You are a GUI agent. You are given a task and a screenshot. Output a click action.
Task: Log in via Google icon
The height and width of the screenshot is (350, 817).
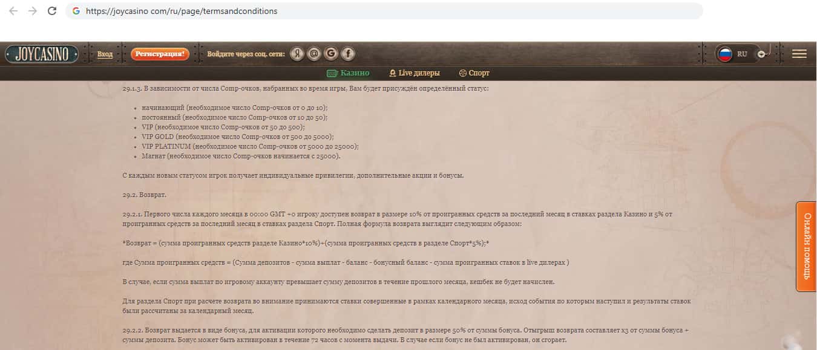coord(330,54)
